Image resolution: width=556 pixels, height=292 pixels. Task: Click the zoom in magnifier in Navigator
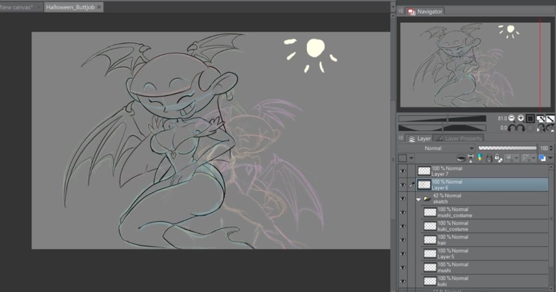[521, 118]
